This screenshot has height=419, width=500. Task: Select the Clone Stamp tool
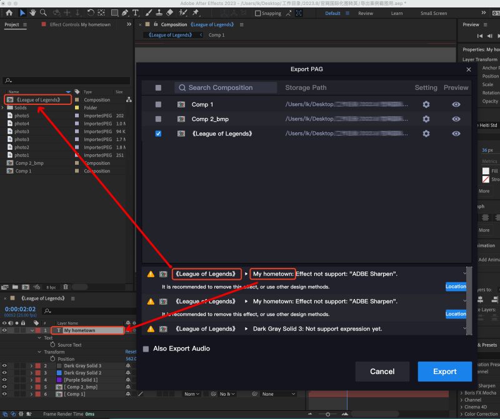[x=158, y=12]
